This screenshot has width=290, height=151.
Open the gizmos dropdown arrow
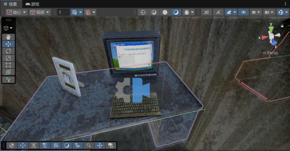[x=287, y=12]
